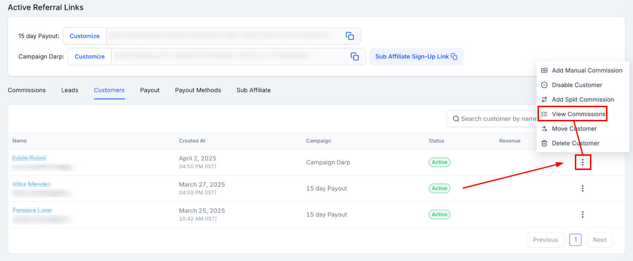Choose Disable Customer in the context menu
The width and height of the screenshot is (633, 261).
pos(577,85)
